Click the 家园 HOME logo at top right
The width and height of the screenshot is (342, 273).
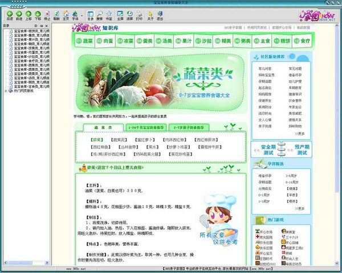pos(317,16)
